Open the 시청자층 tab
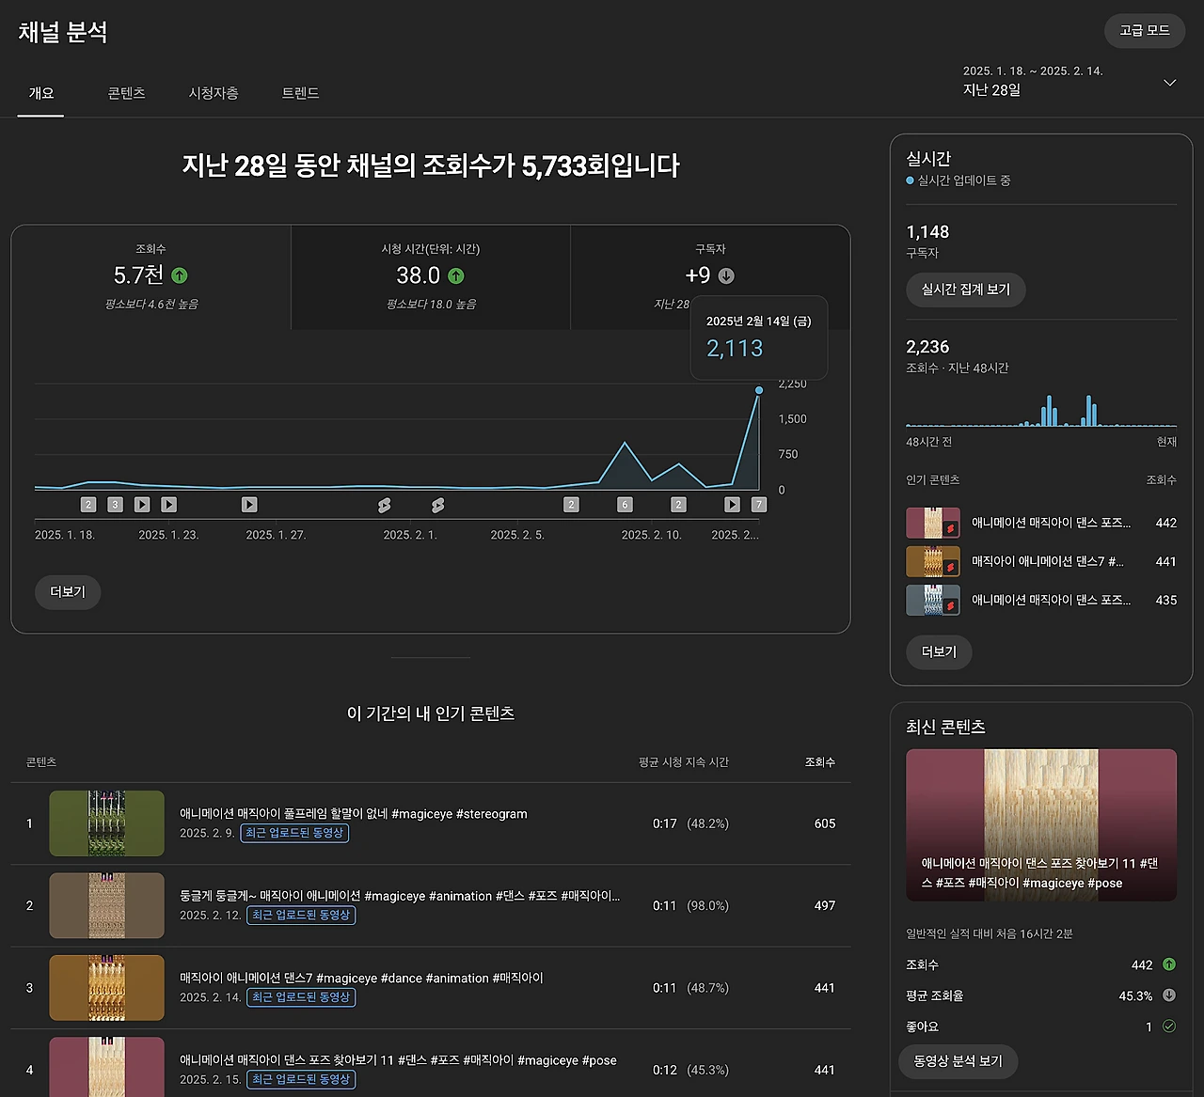 click(214, 93)
